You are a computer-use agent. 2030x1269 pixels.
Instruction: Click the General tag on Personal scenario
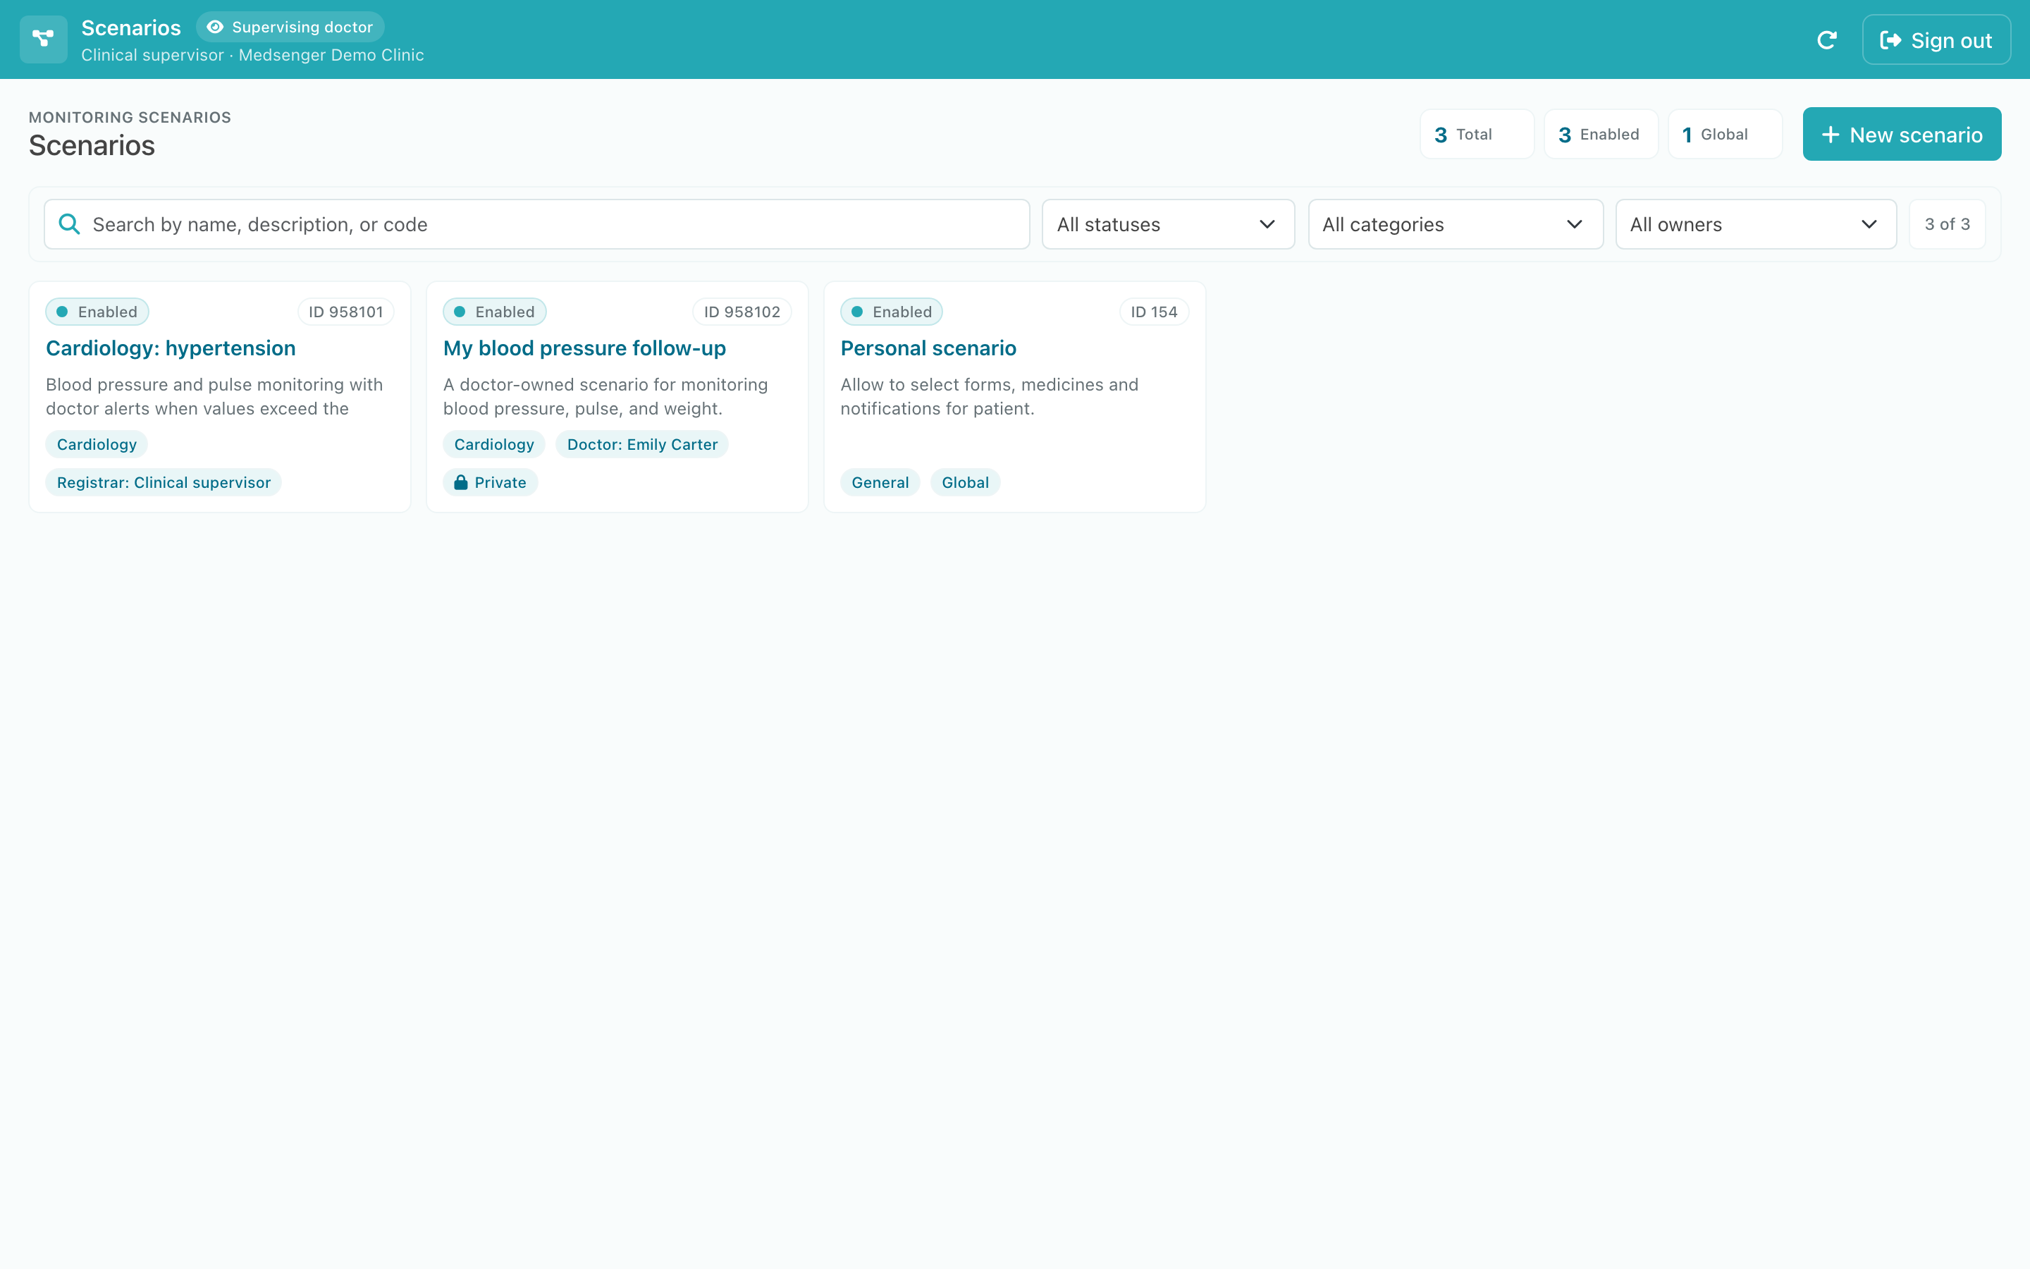(880, 482)
